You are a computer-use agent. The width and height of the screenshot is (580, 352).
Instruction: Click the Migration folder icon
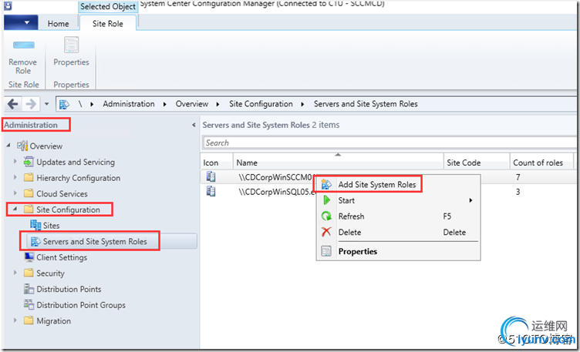point(29,320)
